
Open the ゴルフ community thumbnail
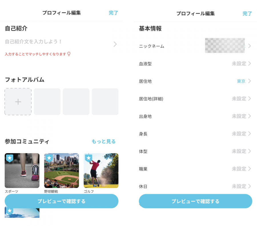(x=101, y=171)
